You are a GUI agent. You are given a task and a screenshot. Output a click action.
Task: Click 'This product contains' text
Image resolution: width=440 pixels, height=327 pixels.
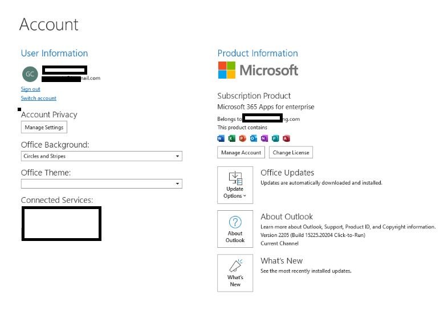[x=242, y=127]
